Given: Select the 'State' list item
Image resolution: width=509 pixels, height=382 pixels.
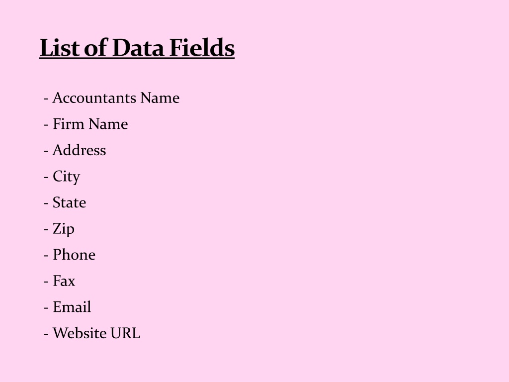Looking at the screenshot, I should coord(65,202).
